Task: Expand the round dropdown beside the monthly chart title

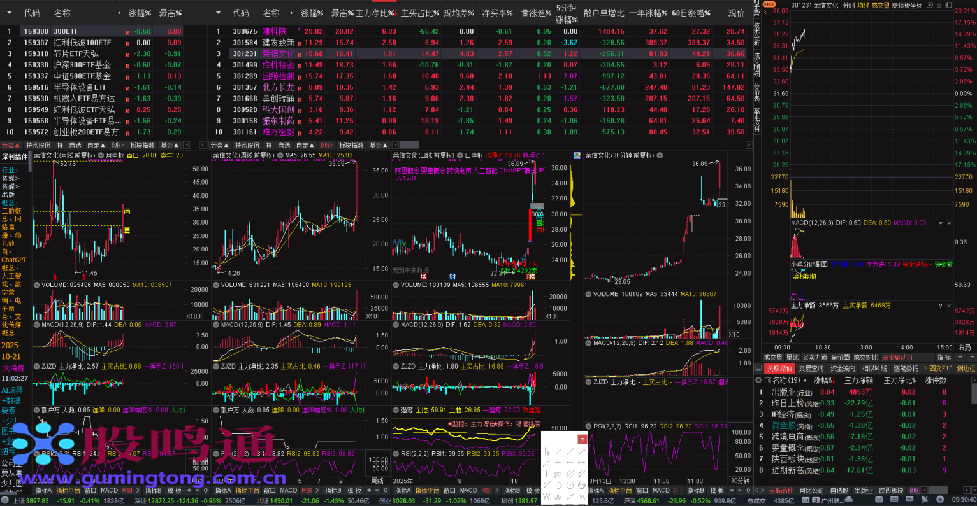Action: (x=101, y=155)
